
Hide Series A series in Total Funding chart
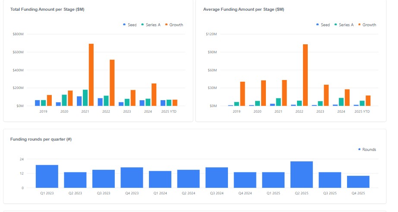point(151,25)
